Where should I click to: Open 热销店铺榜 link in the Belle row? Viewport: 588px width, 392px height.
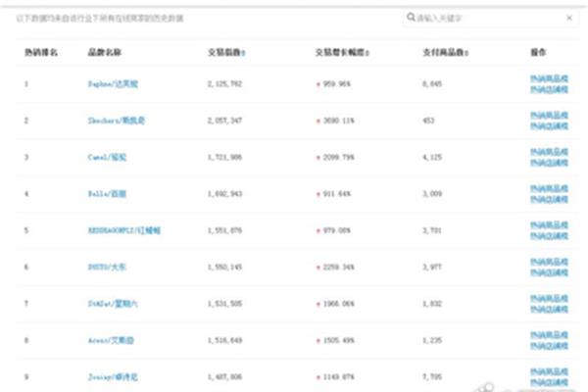coord(549,199)
